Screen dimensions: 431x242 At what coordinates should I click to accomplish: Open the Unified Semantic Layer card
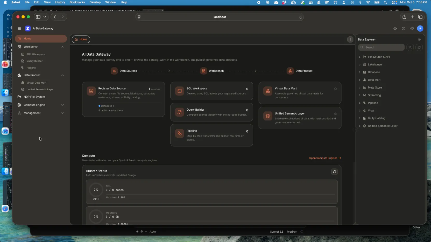pyautogui.click(x=300, y=118)
